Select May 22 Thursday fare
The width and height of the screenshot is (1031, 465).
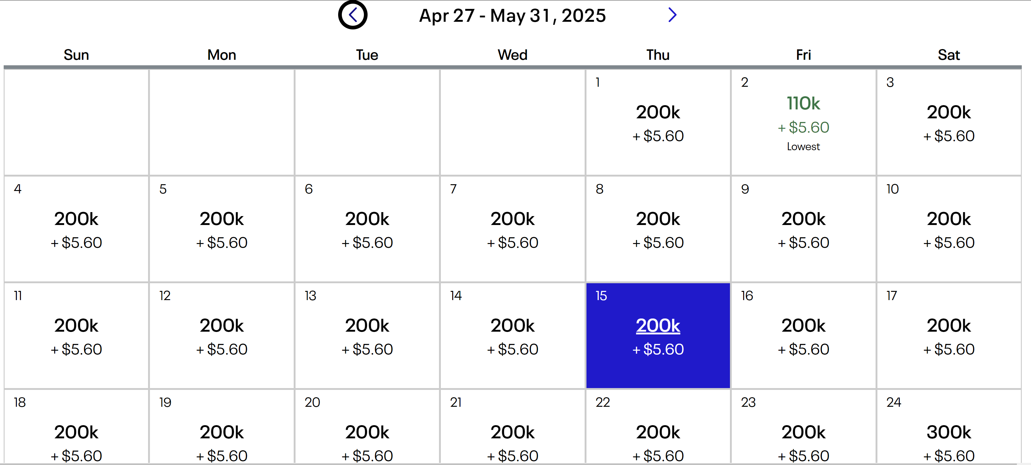658,427
